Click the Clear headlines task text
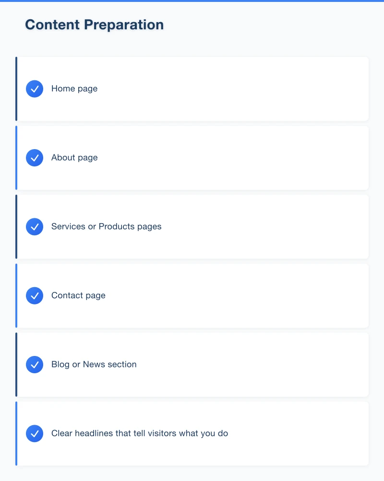Image resolution: width=384 pixels, height=481 pixels. pos(140,433)
